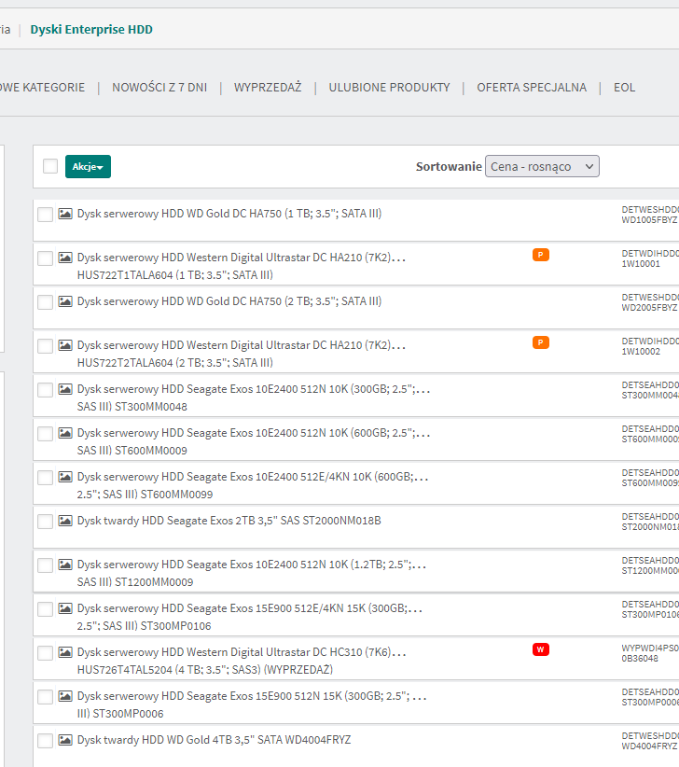Open image icon for Seagate ST600MM0099 row

(x=65, y=477)
